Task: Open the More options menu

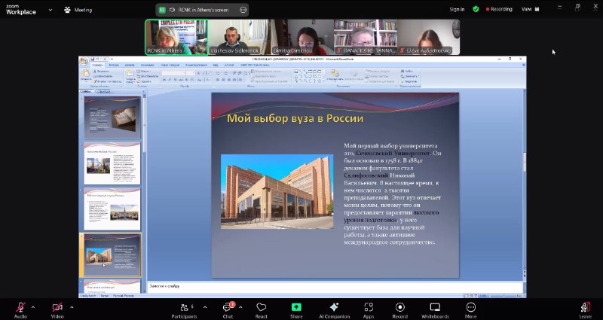Action: 470,310
